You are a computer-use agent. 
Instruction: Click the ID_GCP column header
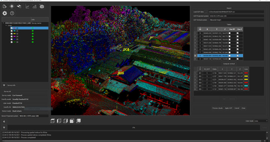coord(207,69)
